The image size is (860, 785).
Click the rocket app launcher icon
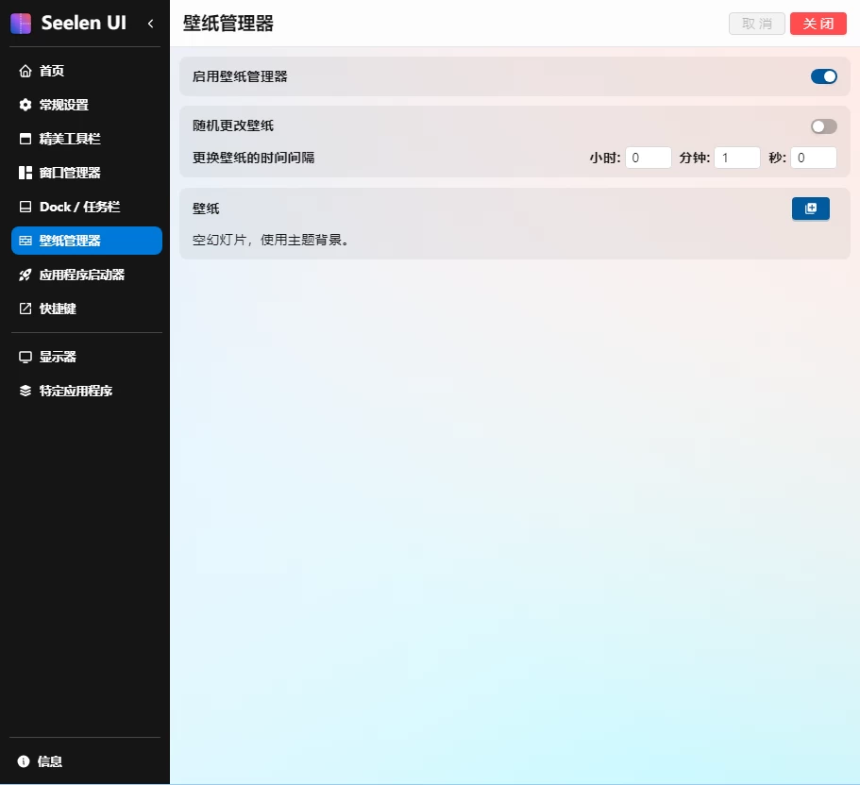(25, 275)
